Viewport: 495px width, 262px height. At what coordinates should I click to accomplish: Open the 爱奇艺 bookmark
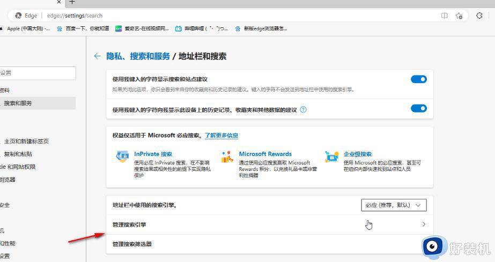point(142,28)
